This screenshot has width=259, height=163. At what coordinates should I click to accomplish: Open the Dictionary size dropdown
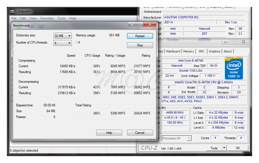tap(69, 36)
